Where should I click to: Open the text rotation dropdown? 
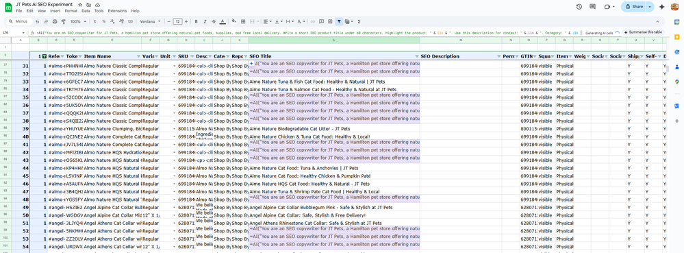coord(301,21)
